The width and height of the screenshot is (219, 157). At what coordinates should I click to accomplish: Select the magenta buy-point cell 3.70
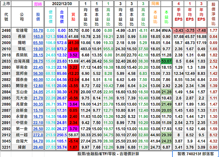click(73, 129)
